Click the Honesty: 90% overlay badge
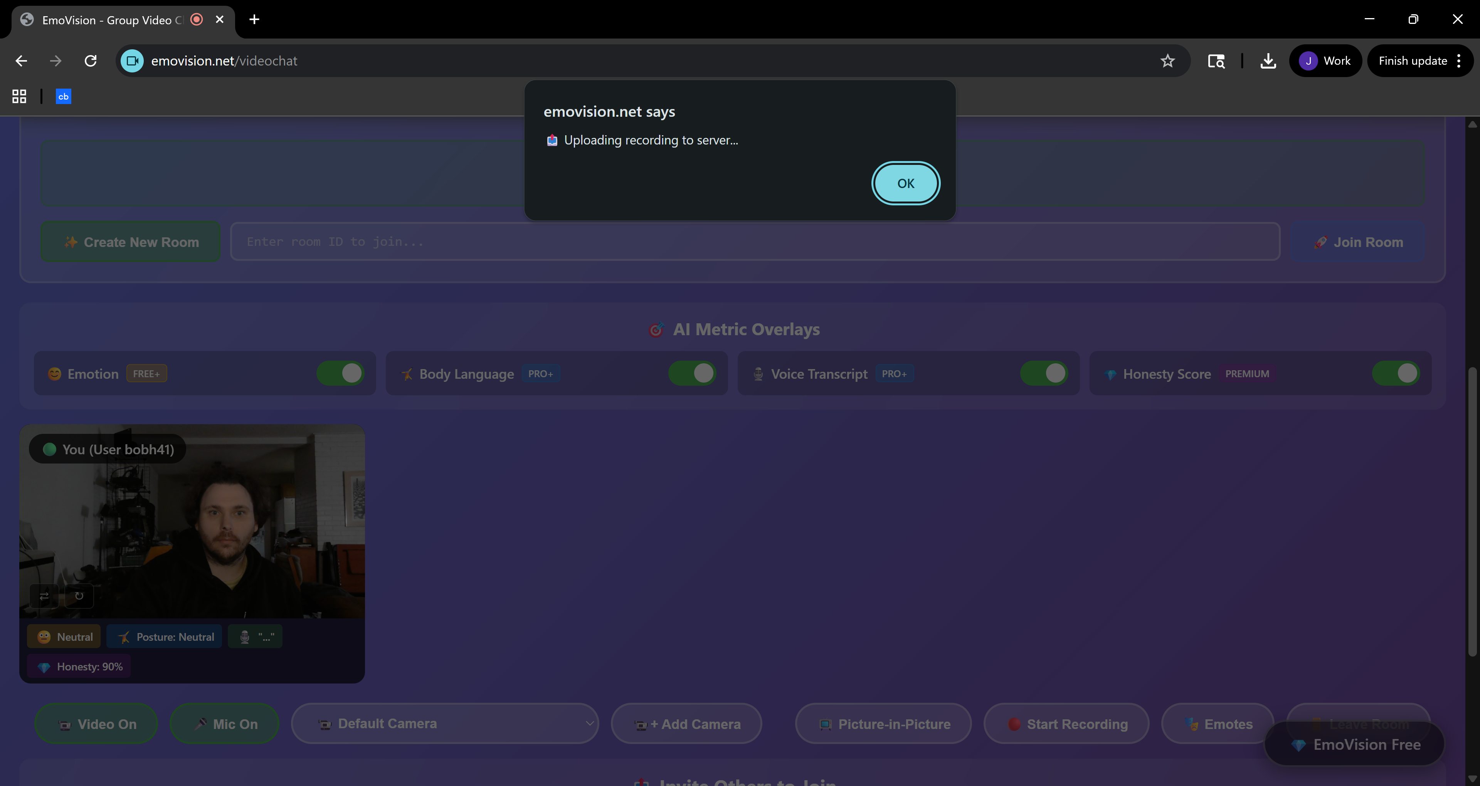Screen dimensions: 1480x786 point(79,666)
